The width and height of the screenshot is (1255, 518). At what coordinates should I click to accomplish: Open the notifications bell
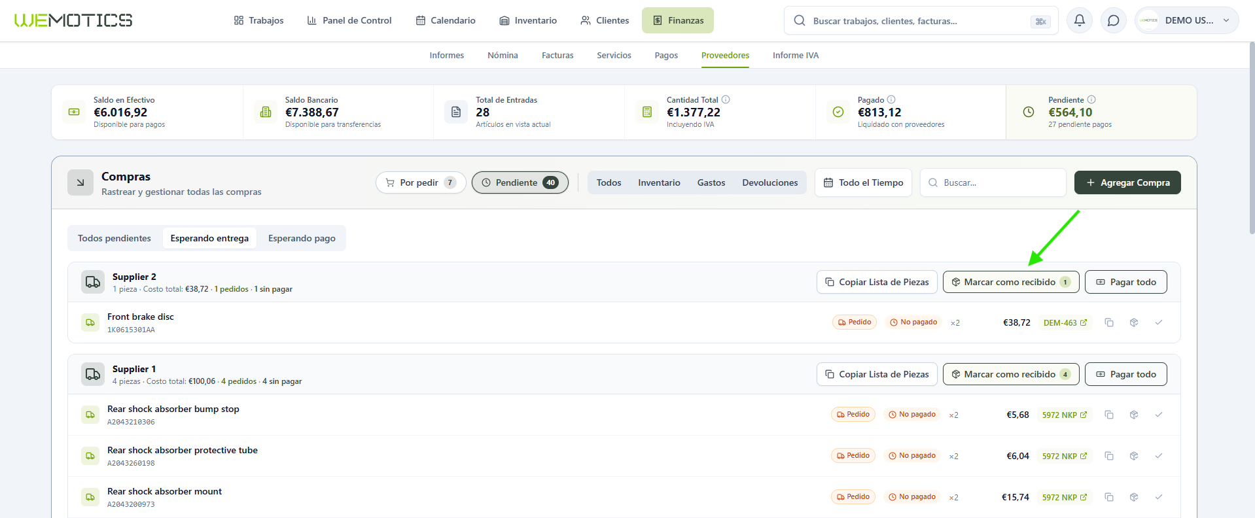[x=1080, y=20]
